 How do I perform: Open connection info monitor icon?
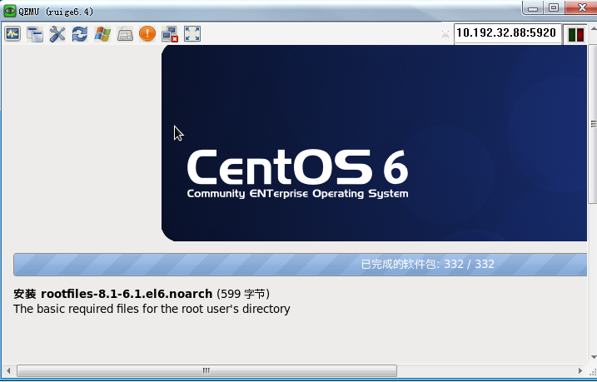click(x=12, y=34)
